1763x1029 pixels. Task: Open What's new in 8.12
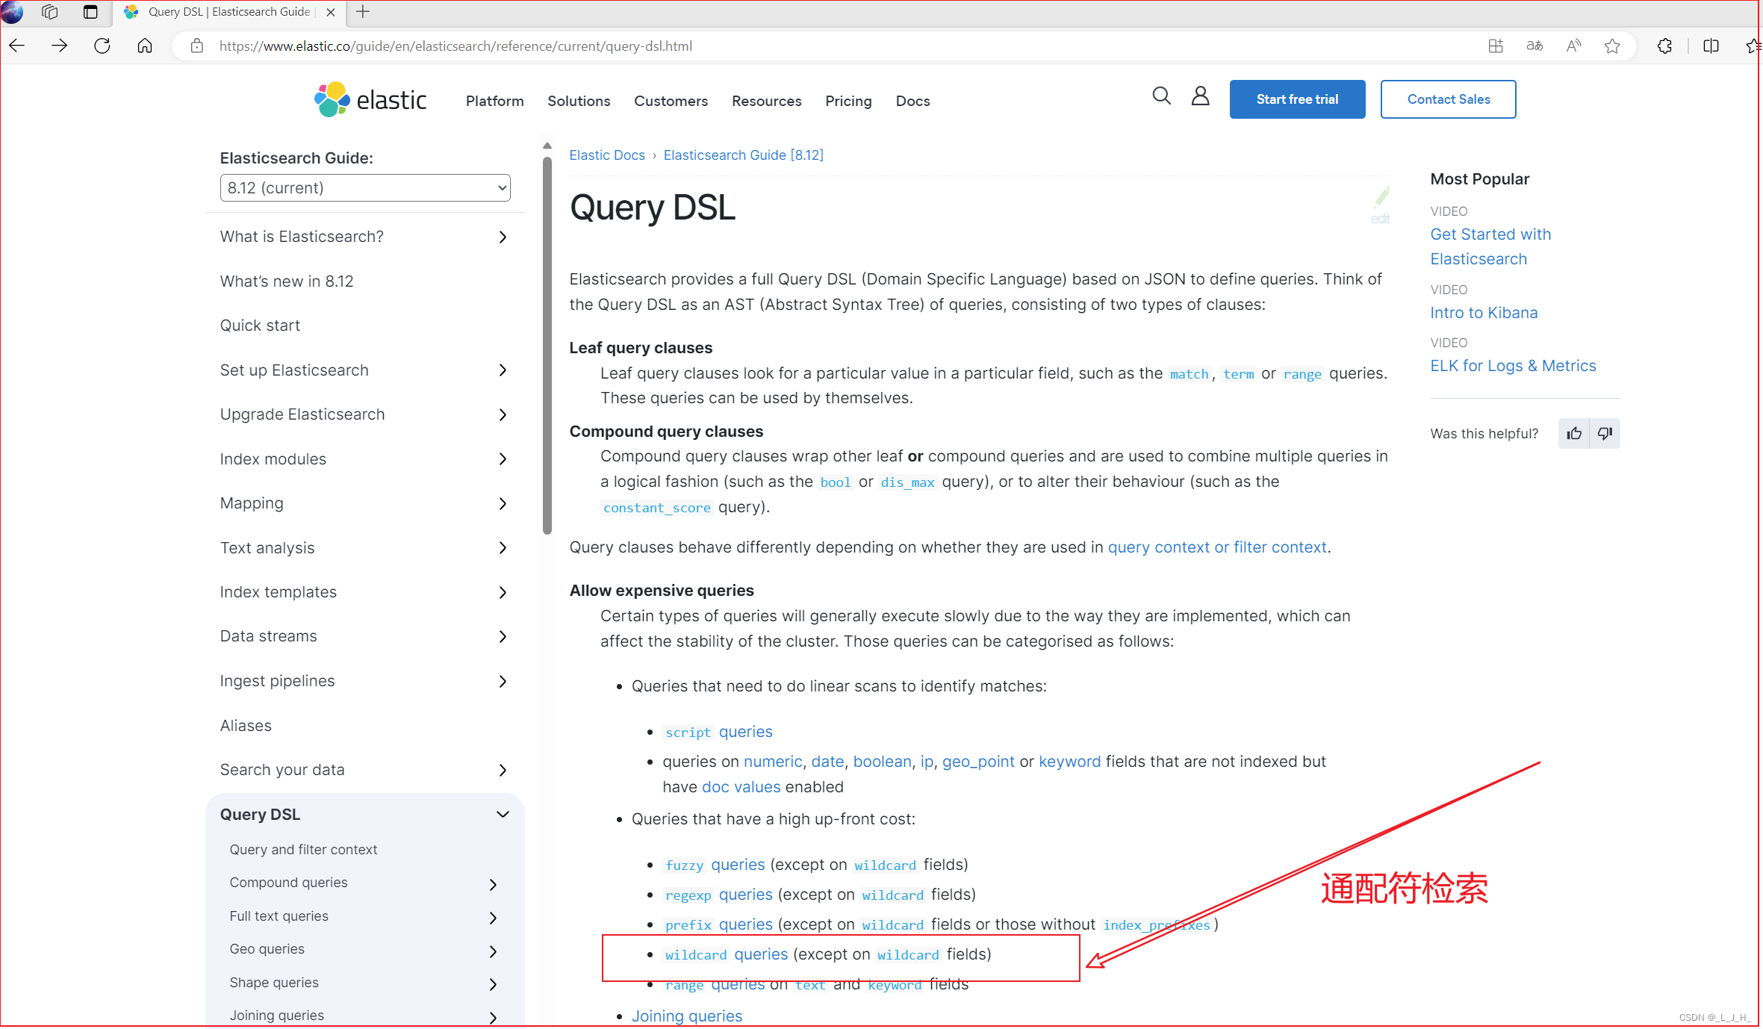click(x=287, y=282)
